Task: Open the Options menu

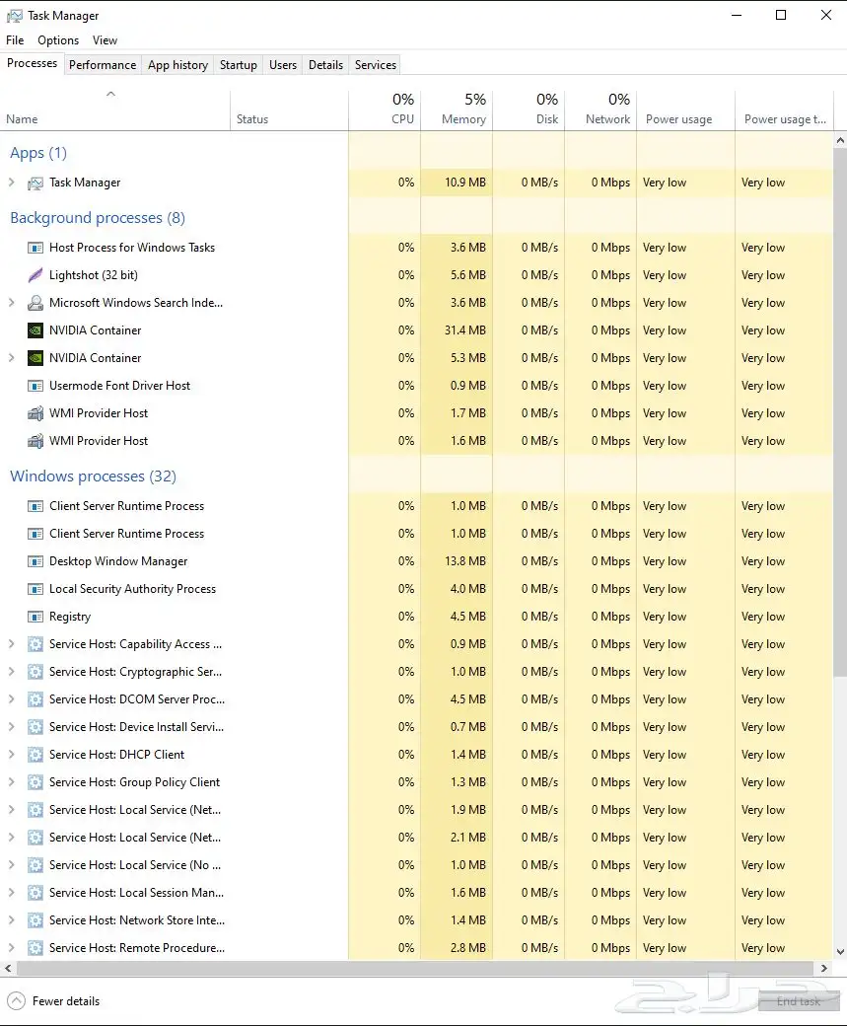Action: [x=58, y=40]
